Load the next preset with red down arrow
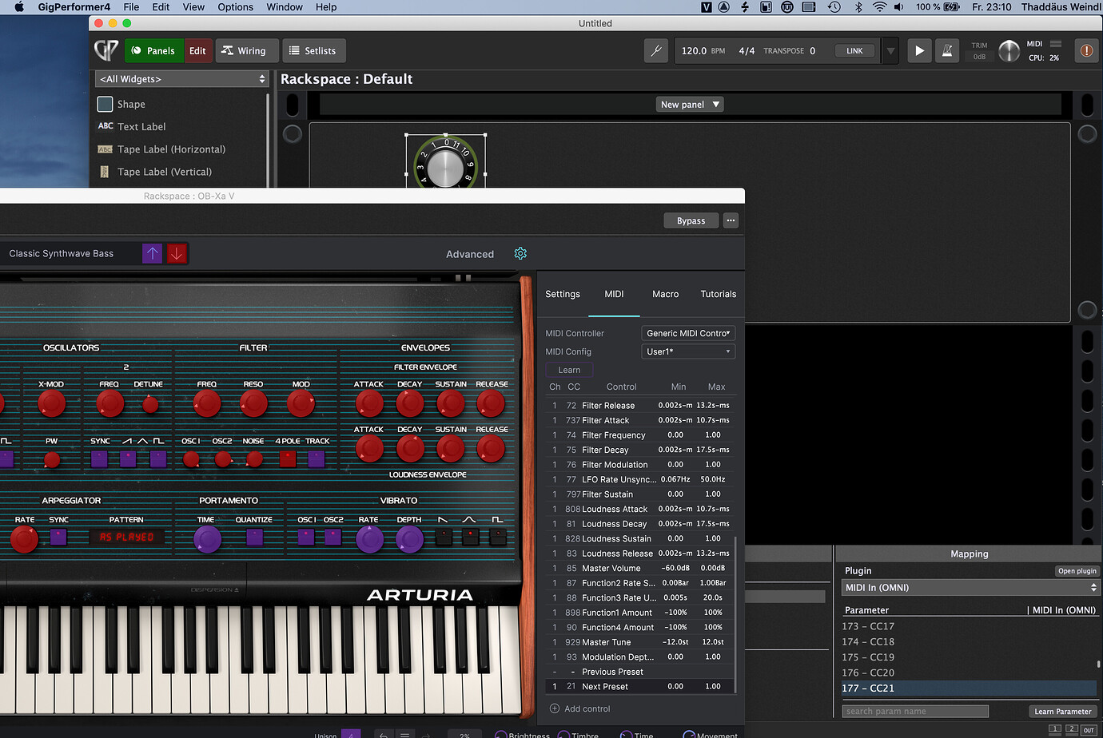Viewport: 1103px width, 738px height. [x=177, y=253]
